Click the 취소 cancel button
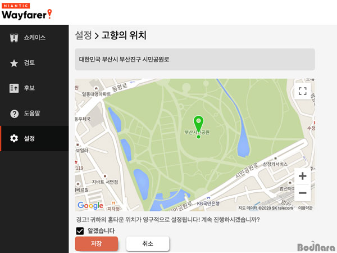337x253 pixels. [x=148, y=243]
